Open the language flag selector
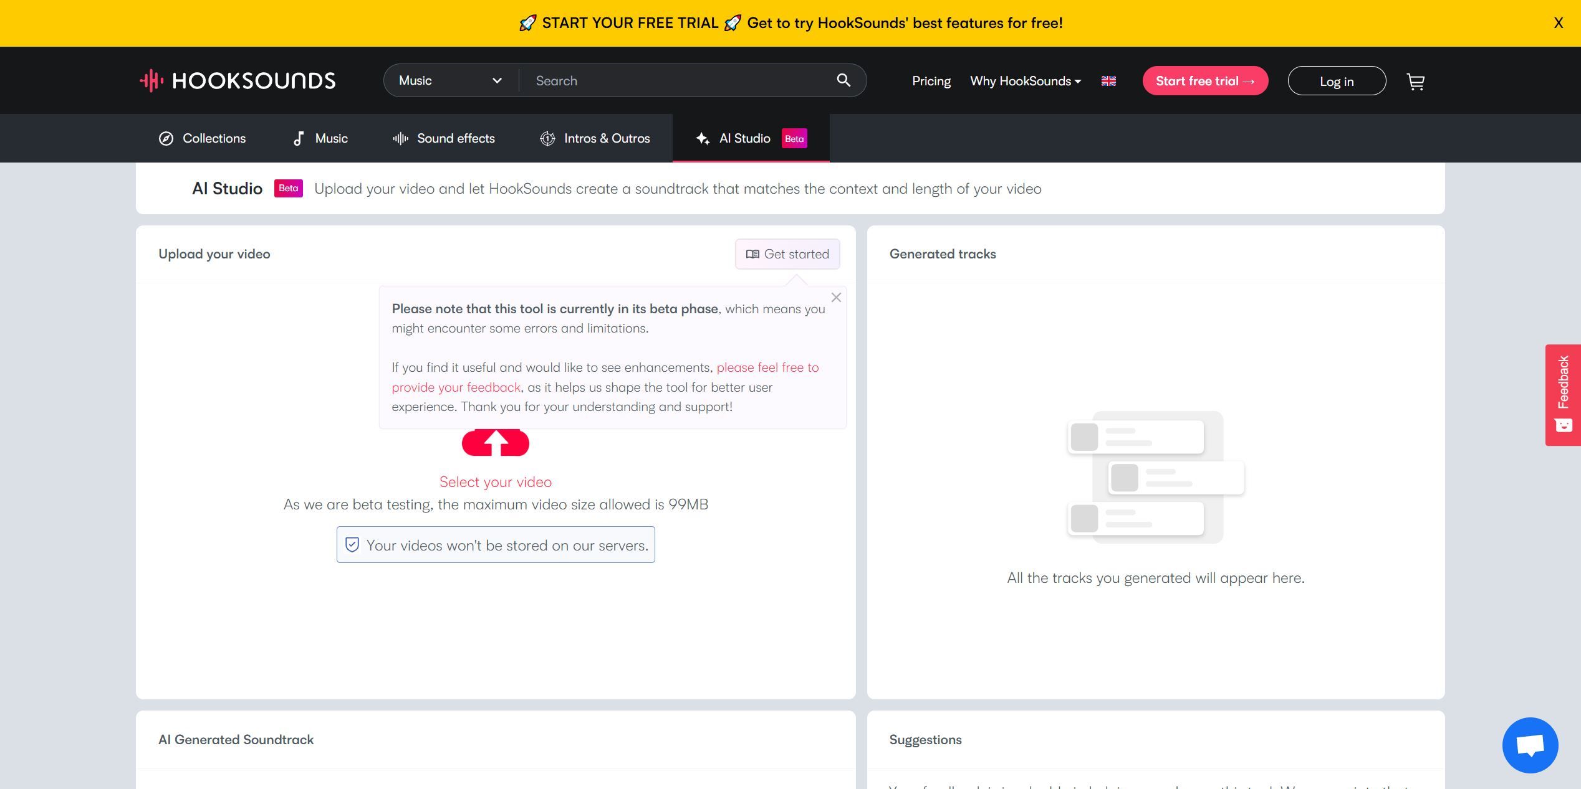Image resolution: width=1581 pixels, height=789 pixels. (x=1108, y=80)
